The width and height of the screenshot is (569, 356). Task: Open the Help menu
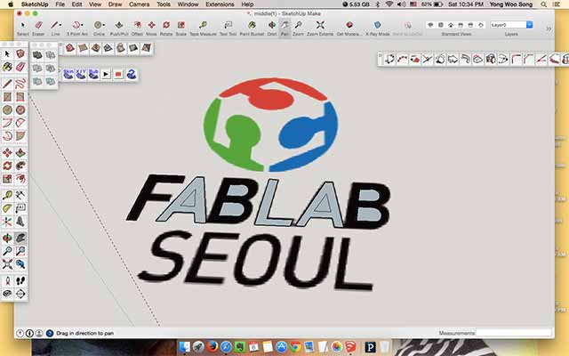(247, 4)
